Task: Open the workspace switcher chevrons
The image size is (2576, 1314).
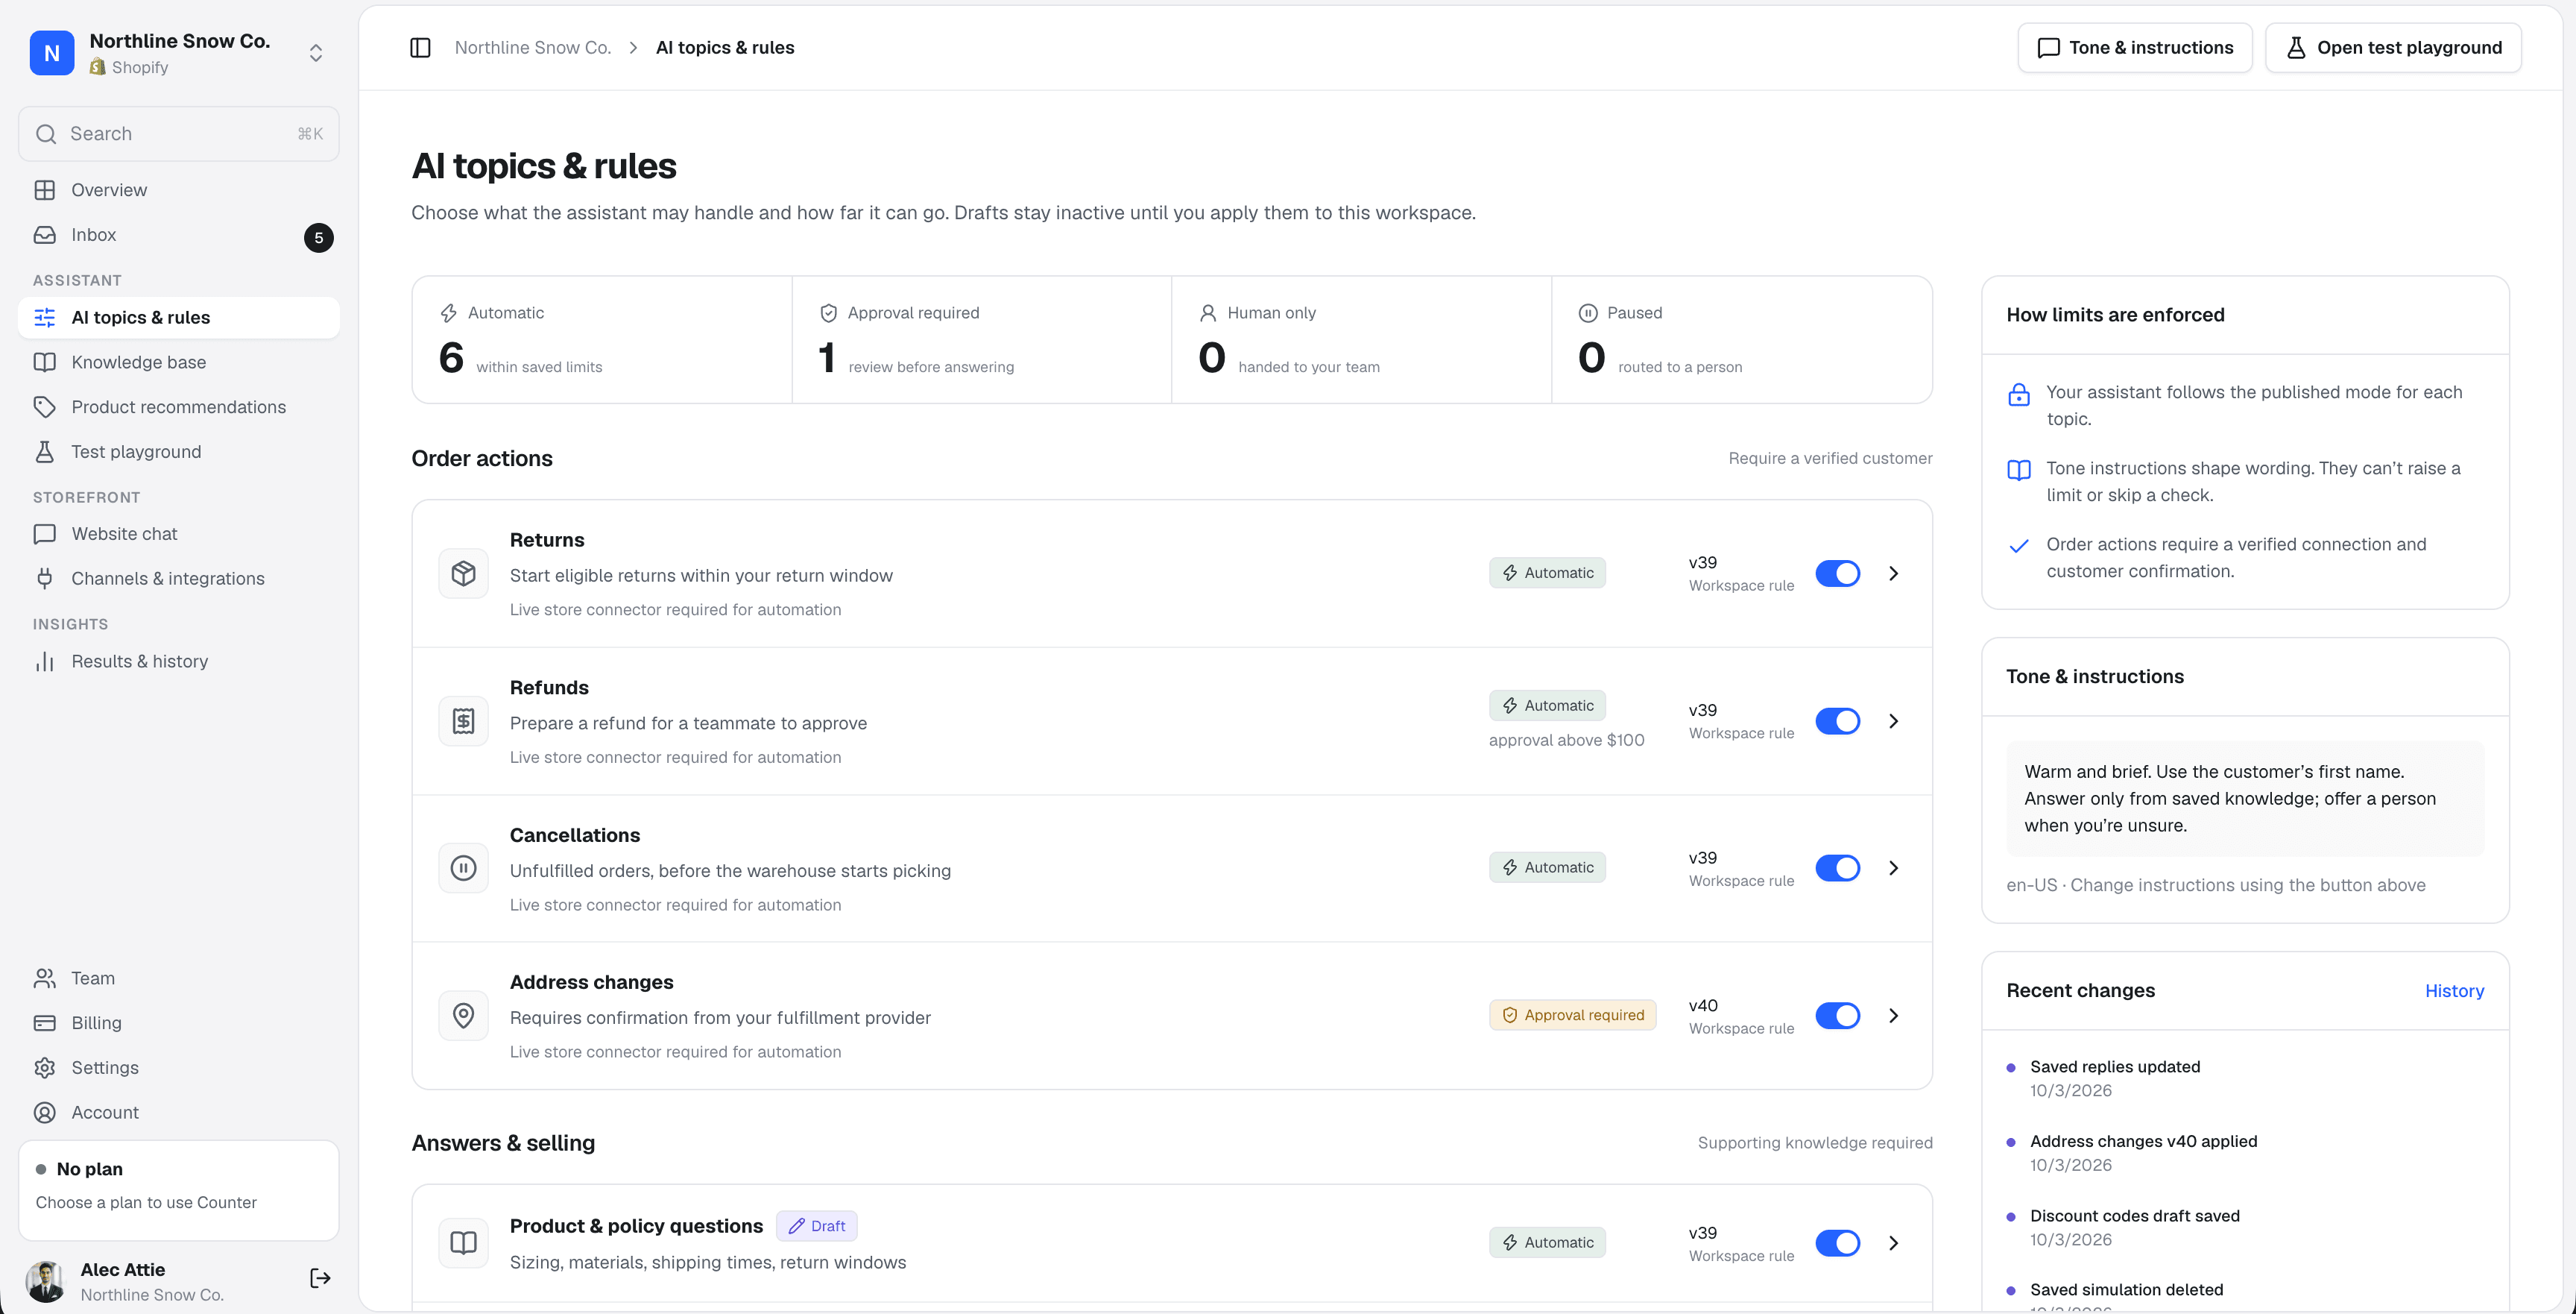Action: 316,53
